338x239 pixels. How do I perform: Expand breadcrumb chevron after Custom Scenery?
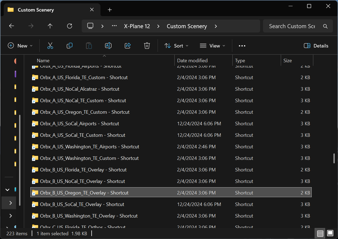216,26
